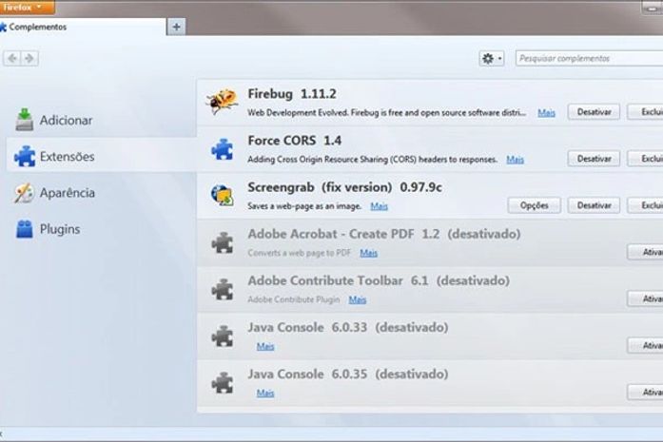Open a new tab with plus button
The width and height of the screenshot is (663, 442).
pos(176,27)
